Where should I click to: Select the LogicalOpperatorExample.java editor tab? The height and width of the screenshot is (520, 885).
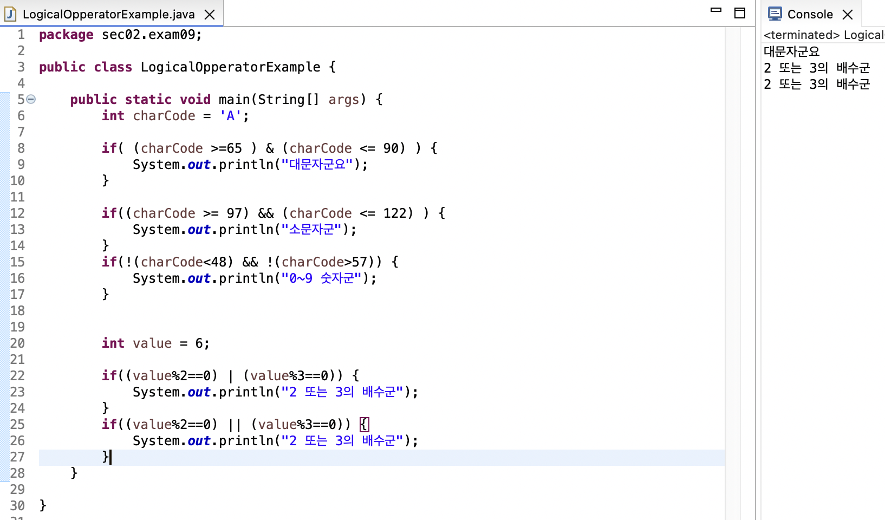(111, 14)
